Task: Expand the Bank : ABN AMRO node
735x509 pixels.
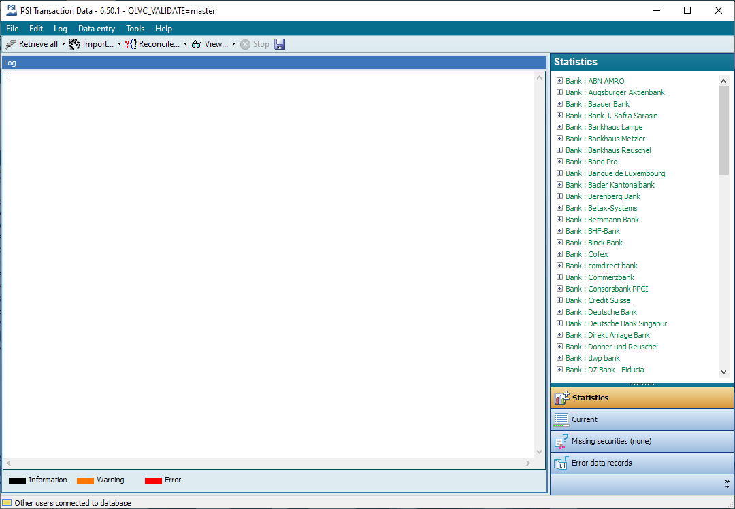Action: (x=559, y=81)
